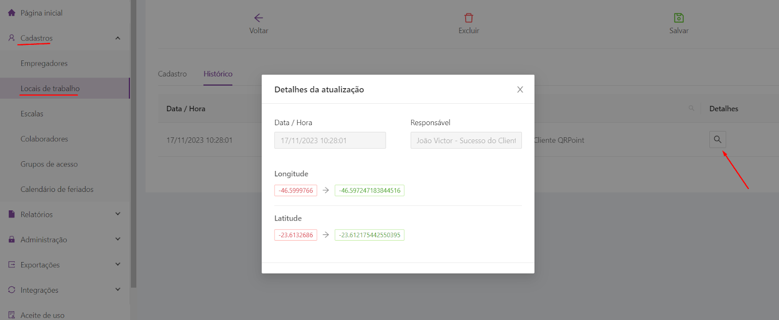Select the Histórico tab
Image resolution: width=779 pixels, height=320 pixels.
[218, 74]
